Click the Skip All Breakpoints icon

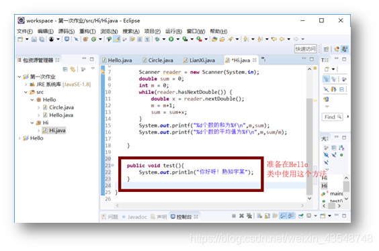(x=76, y=39)
